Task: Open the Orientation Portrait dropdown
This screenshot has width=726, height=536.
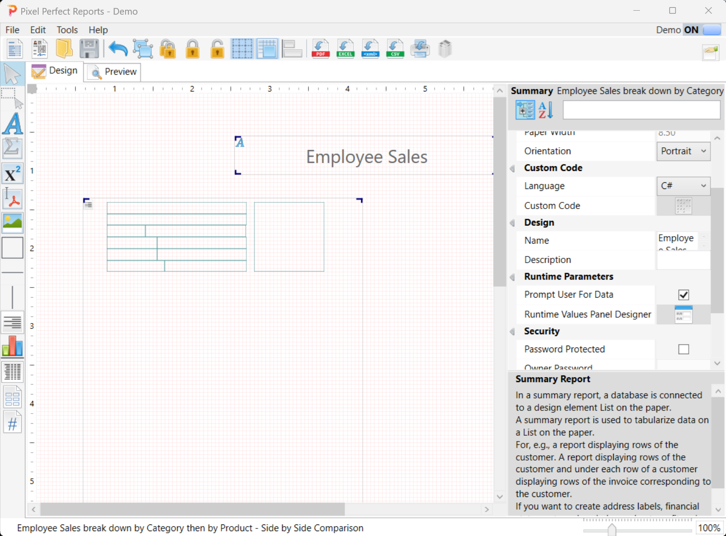Action: 683,151
